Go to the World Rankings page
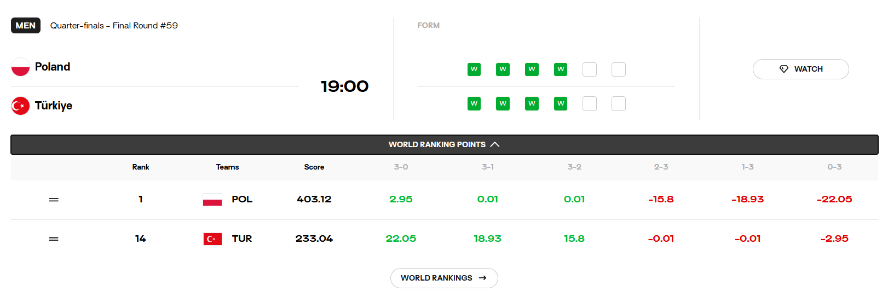Image resolution: width=882 pixels, height=297 pixels. tap(444, 278)
